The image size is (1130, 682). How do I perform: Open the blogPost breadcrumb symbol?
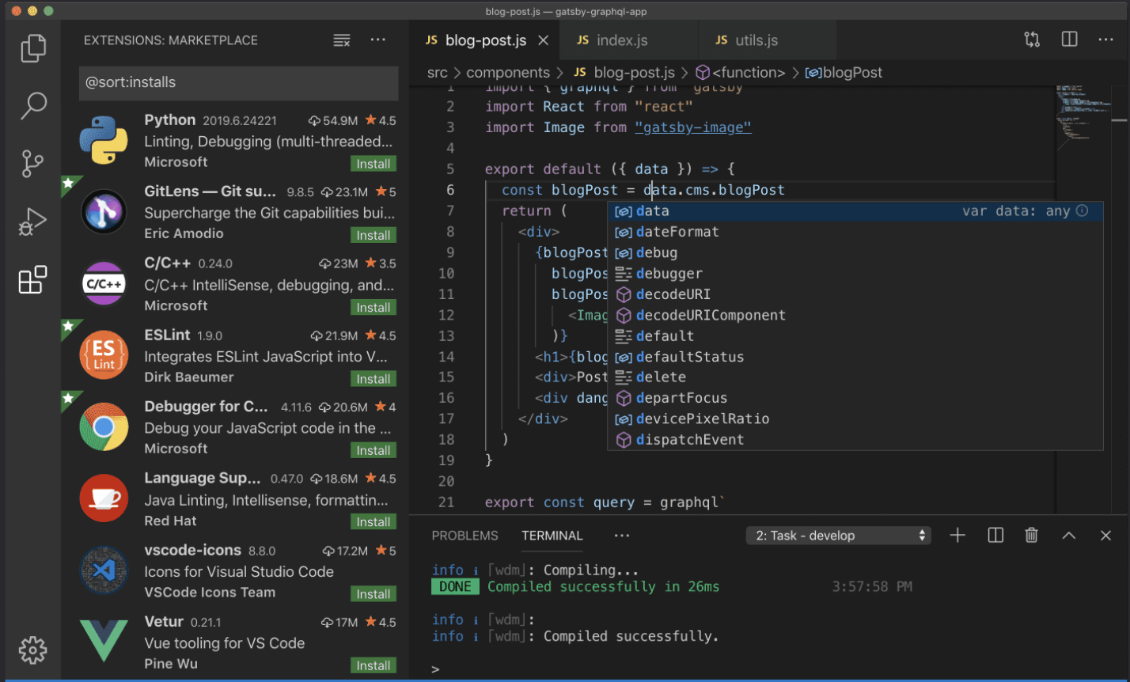click(x=844, y=73)
